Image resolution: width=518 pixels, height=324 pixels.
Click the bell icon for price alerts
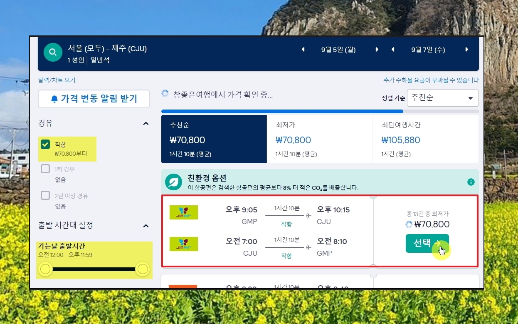54,99
